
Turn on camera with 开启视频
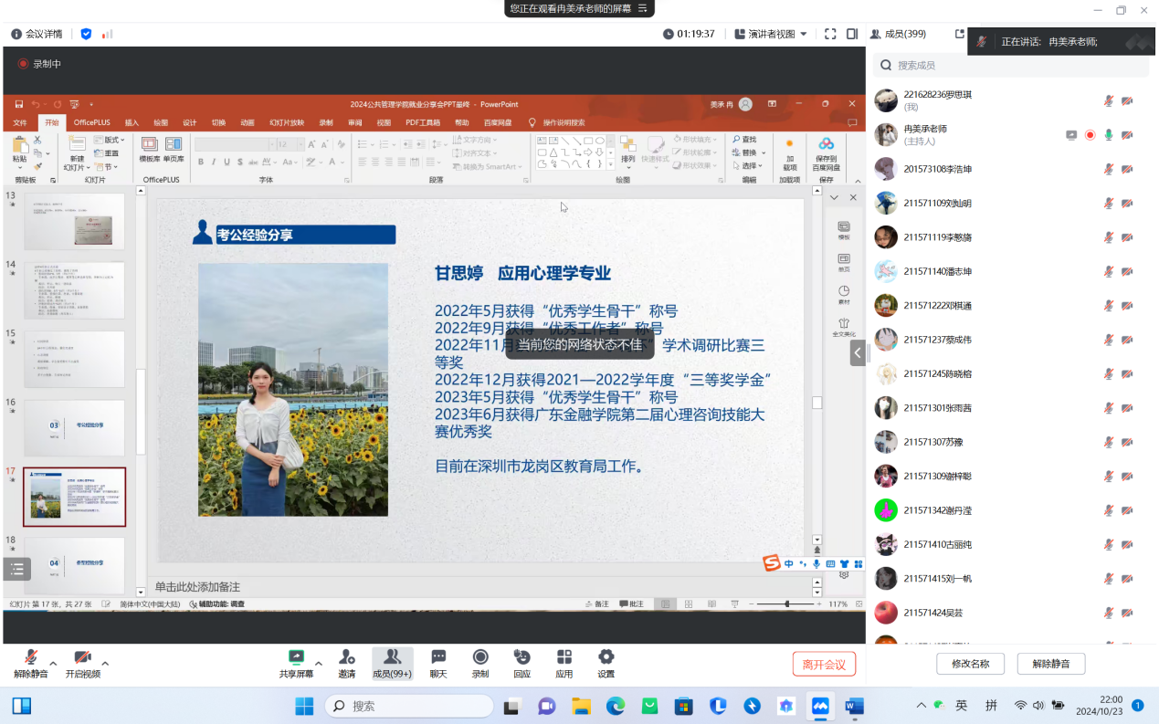[x=82, y=663]
